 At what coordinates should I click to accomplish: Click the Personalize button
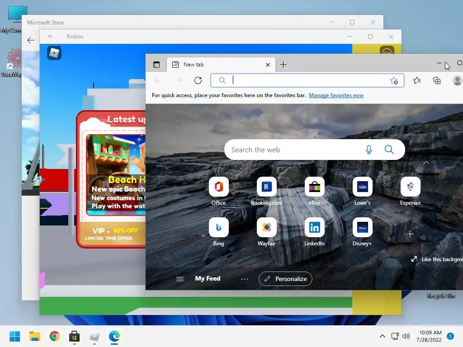tap(285, 279)
